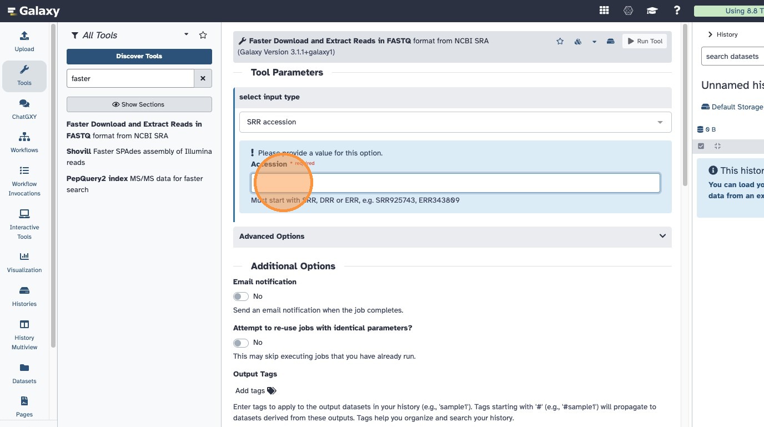Open the Tools activity panel

click(24, 76)
